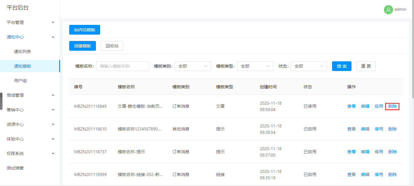Open 通知列表 in the sidebar
Viewport: 414px width, 186px height.
30,52
